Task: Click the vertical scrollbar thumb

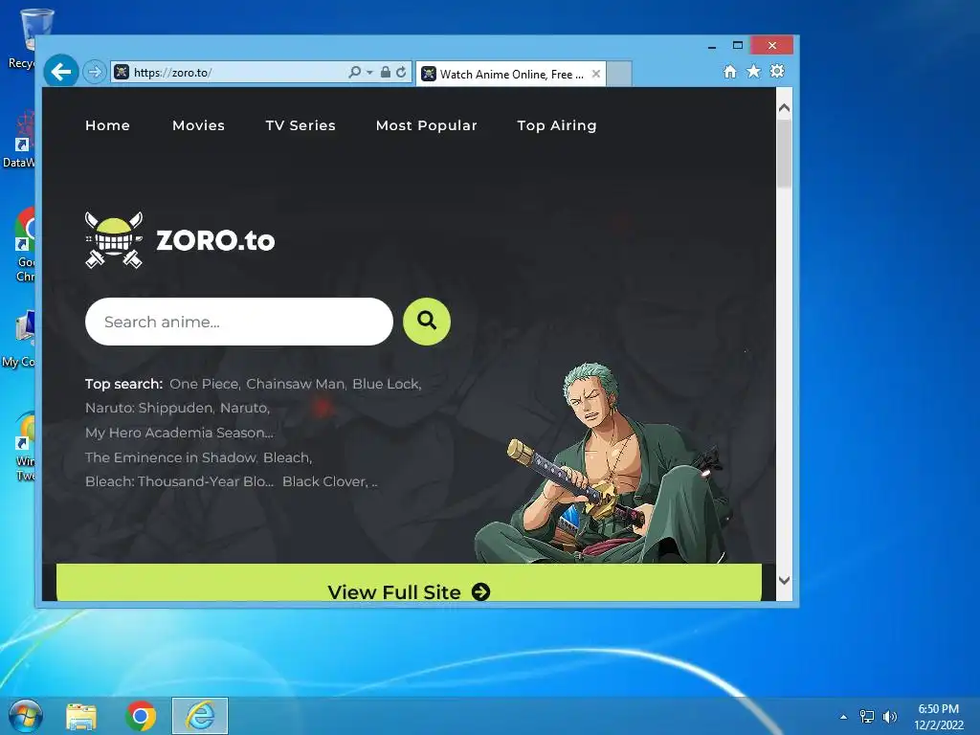Action: (785, 153)
